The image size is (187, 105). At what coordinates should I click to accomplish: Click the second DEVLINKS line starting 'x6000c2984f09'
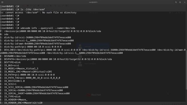tap(61, 53)
